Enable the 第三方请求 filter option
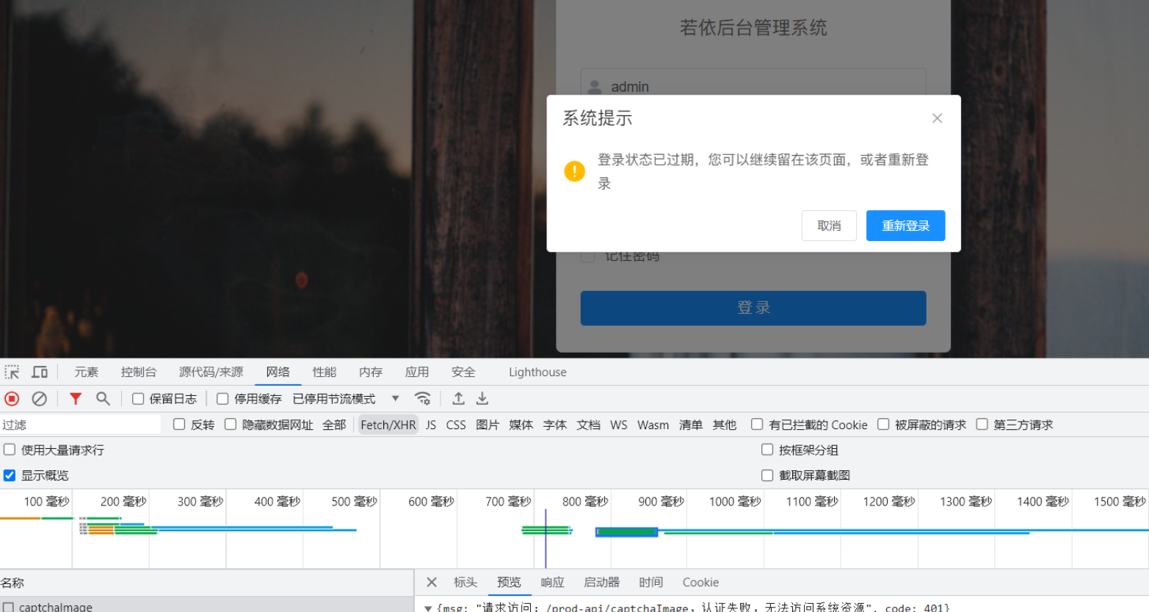This screenshot has width=1149, height=612. click(x=982, y=424)
